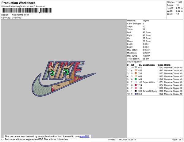Select the grey-green swatch for stop 1
Image resolution: width=184 pixels, height=142 pixels.
(x=136, y=67)
